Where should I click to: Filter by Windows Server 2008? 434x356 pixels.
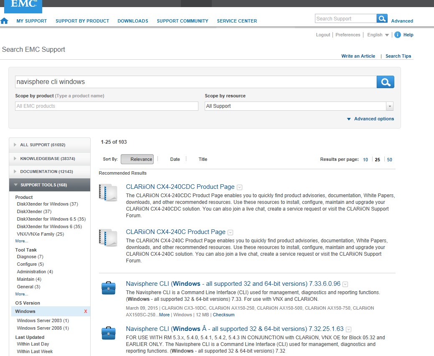tap(43, 328)
